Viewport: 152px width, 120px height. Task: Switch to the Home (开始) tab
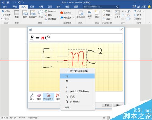point(15,7)
